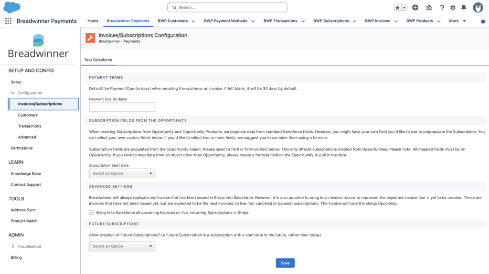Image resolution: width=489 pixels, height=274 pixels.
Task: Click the Breadwinner logo in sidebar
Action: pos(38,47)
